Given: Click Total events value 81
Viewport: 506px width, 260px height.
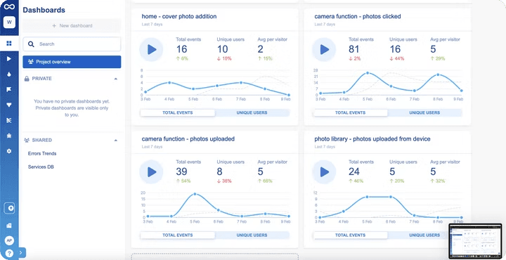Looking at the screenshot, I should point(354,49).
